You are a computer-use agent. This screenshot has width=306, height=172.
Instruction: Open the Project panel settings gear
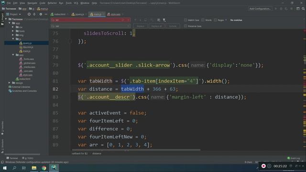tap(41, 14)
